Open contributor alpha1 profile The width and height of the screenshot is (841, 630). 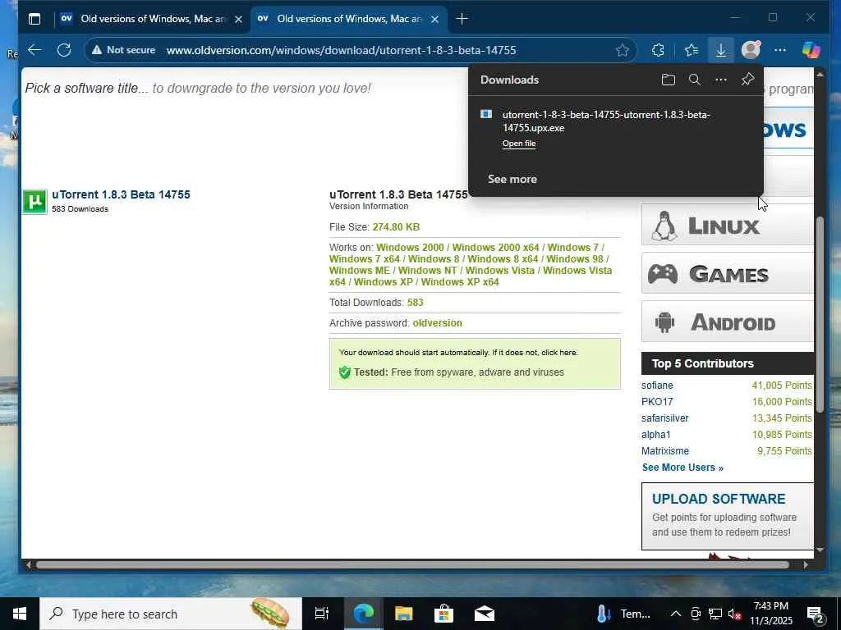(x=656, y=435)
